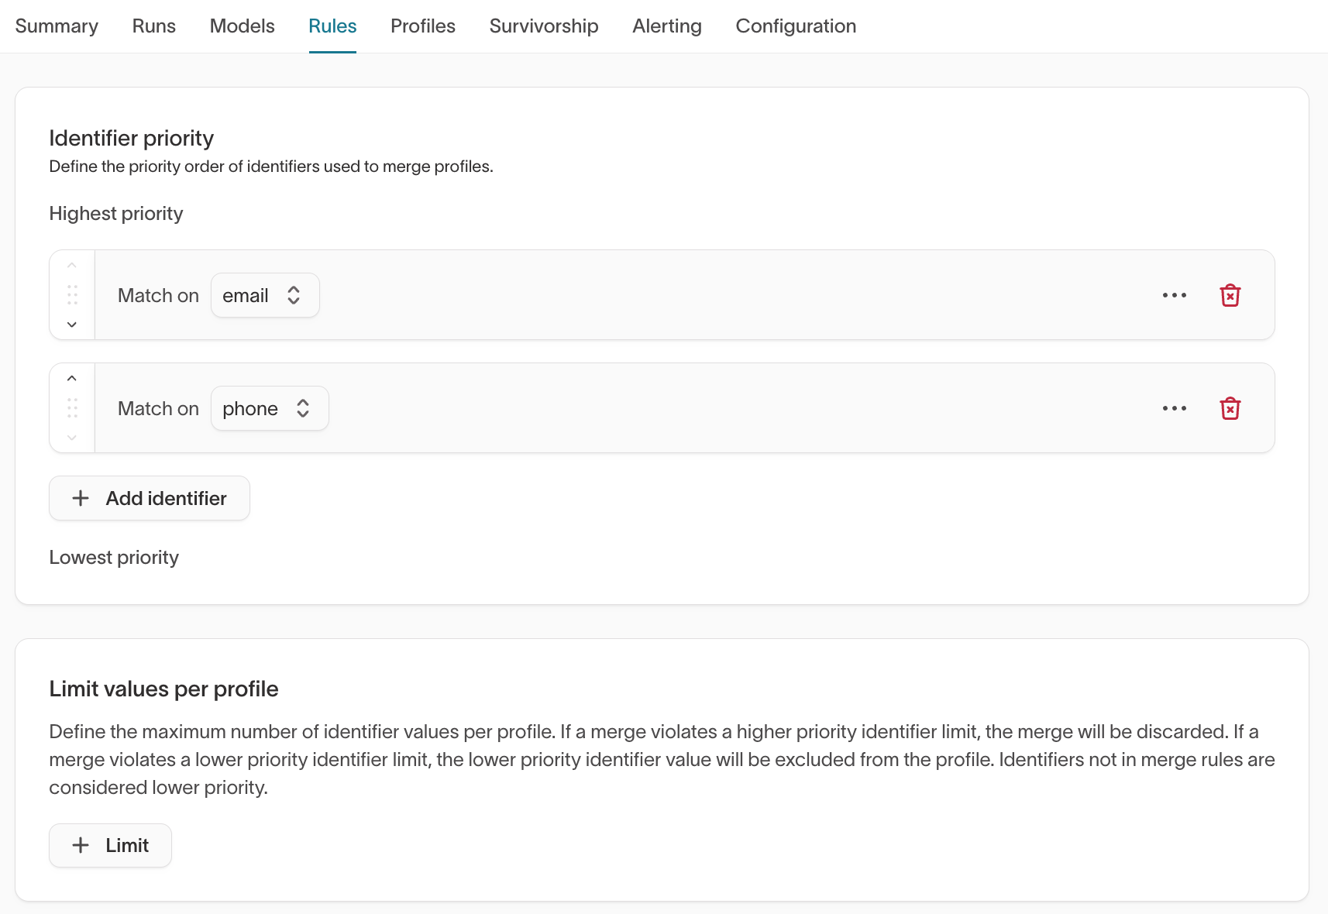Open more options for email rule
Viewport: 1328px width, 914px height.
point(1174,295)
